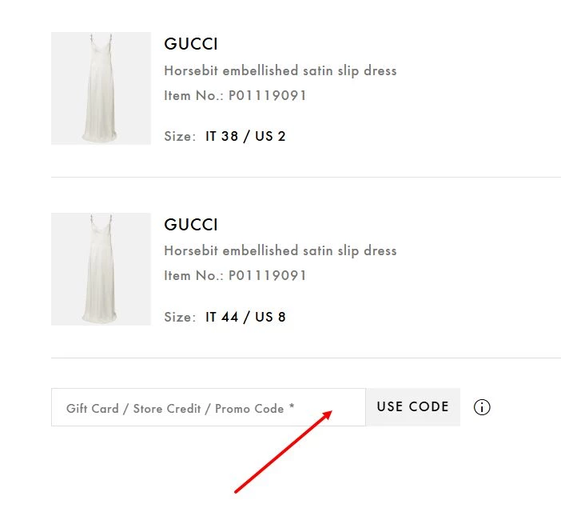Click the divider line between the two items
This screenshot has height=520, width=561.
point(306,177)
